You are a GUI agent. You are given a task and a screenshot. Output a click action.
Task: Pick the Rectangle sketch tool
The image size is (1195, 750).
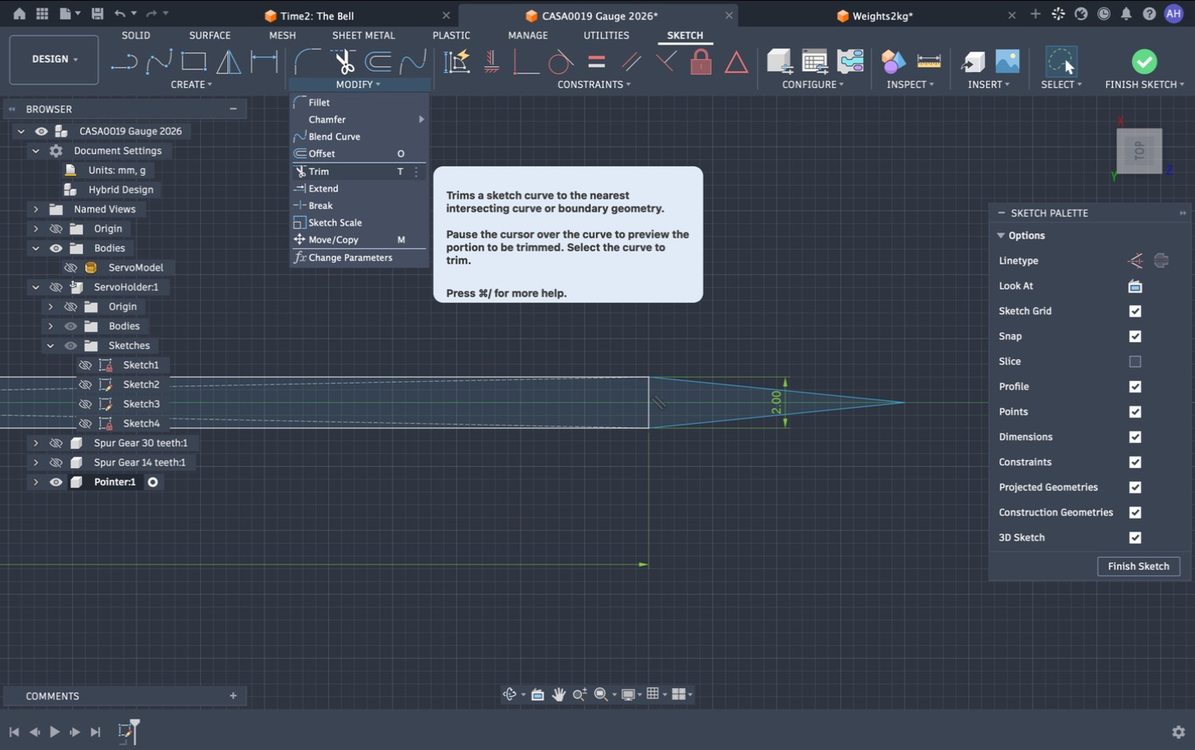point(193,62)
